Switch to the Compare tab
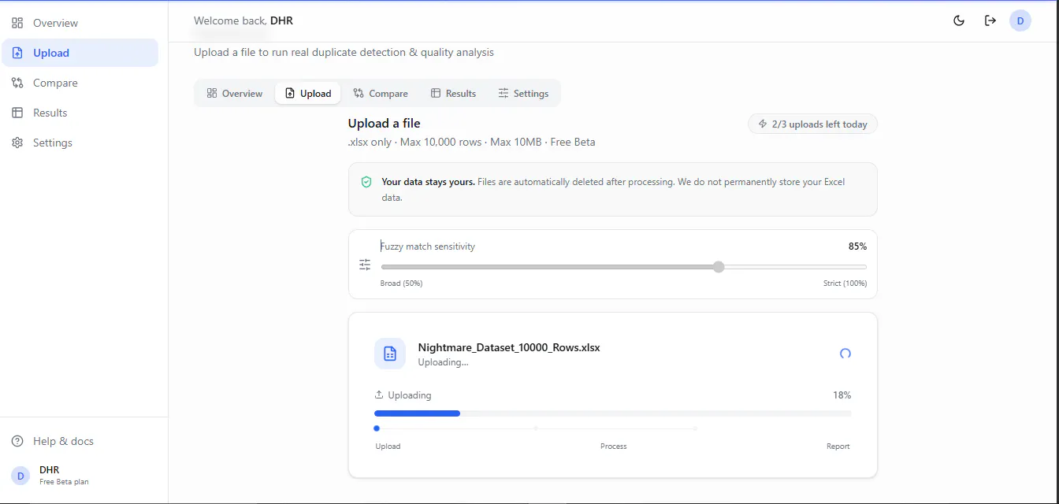 click(381, 93)
